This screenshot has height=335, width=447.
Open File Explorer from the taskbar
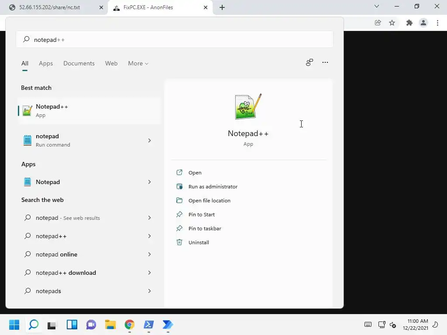coord(110,325)
